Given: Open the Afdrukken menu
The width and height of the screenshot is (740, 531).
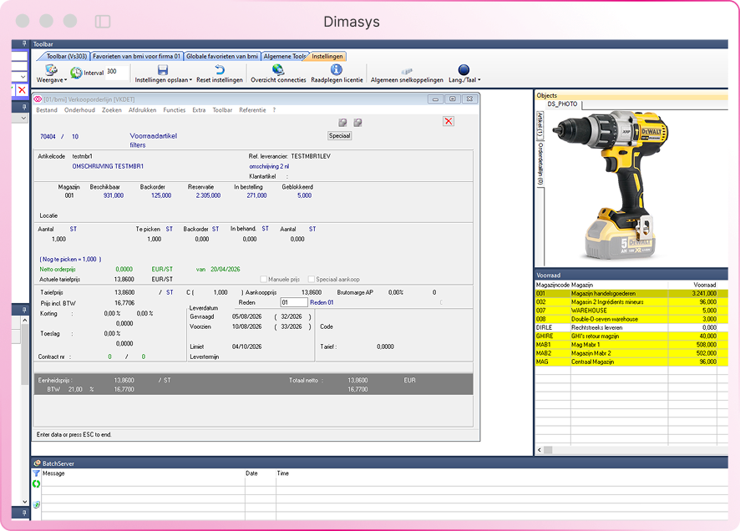Looking at the screenshot, I should 143,110.
